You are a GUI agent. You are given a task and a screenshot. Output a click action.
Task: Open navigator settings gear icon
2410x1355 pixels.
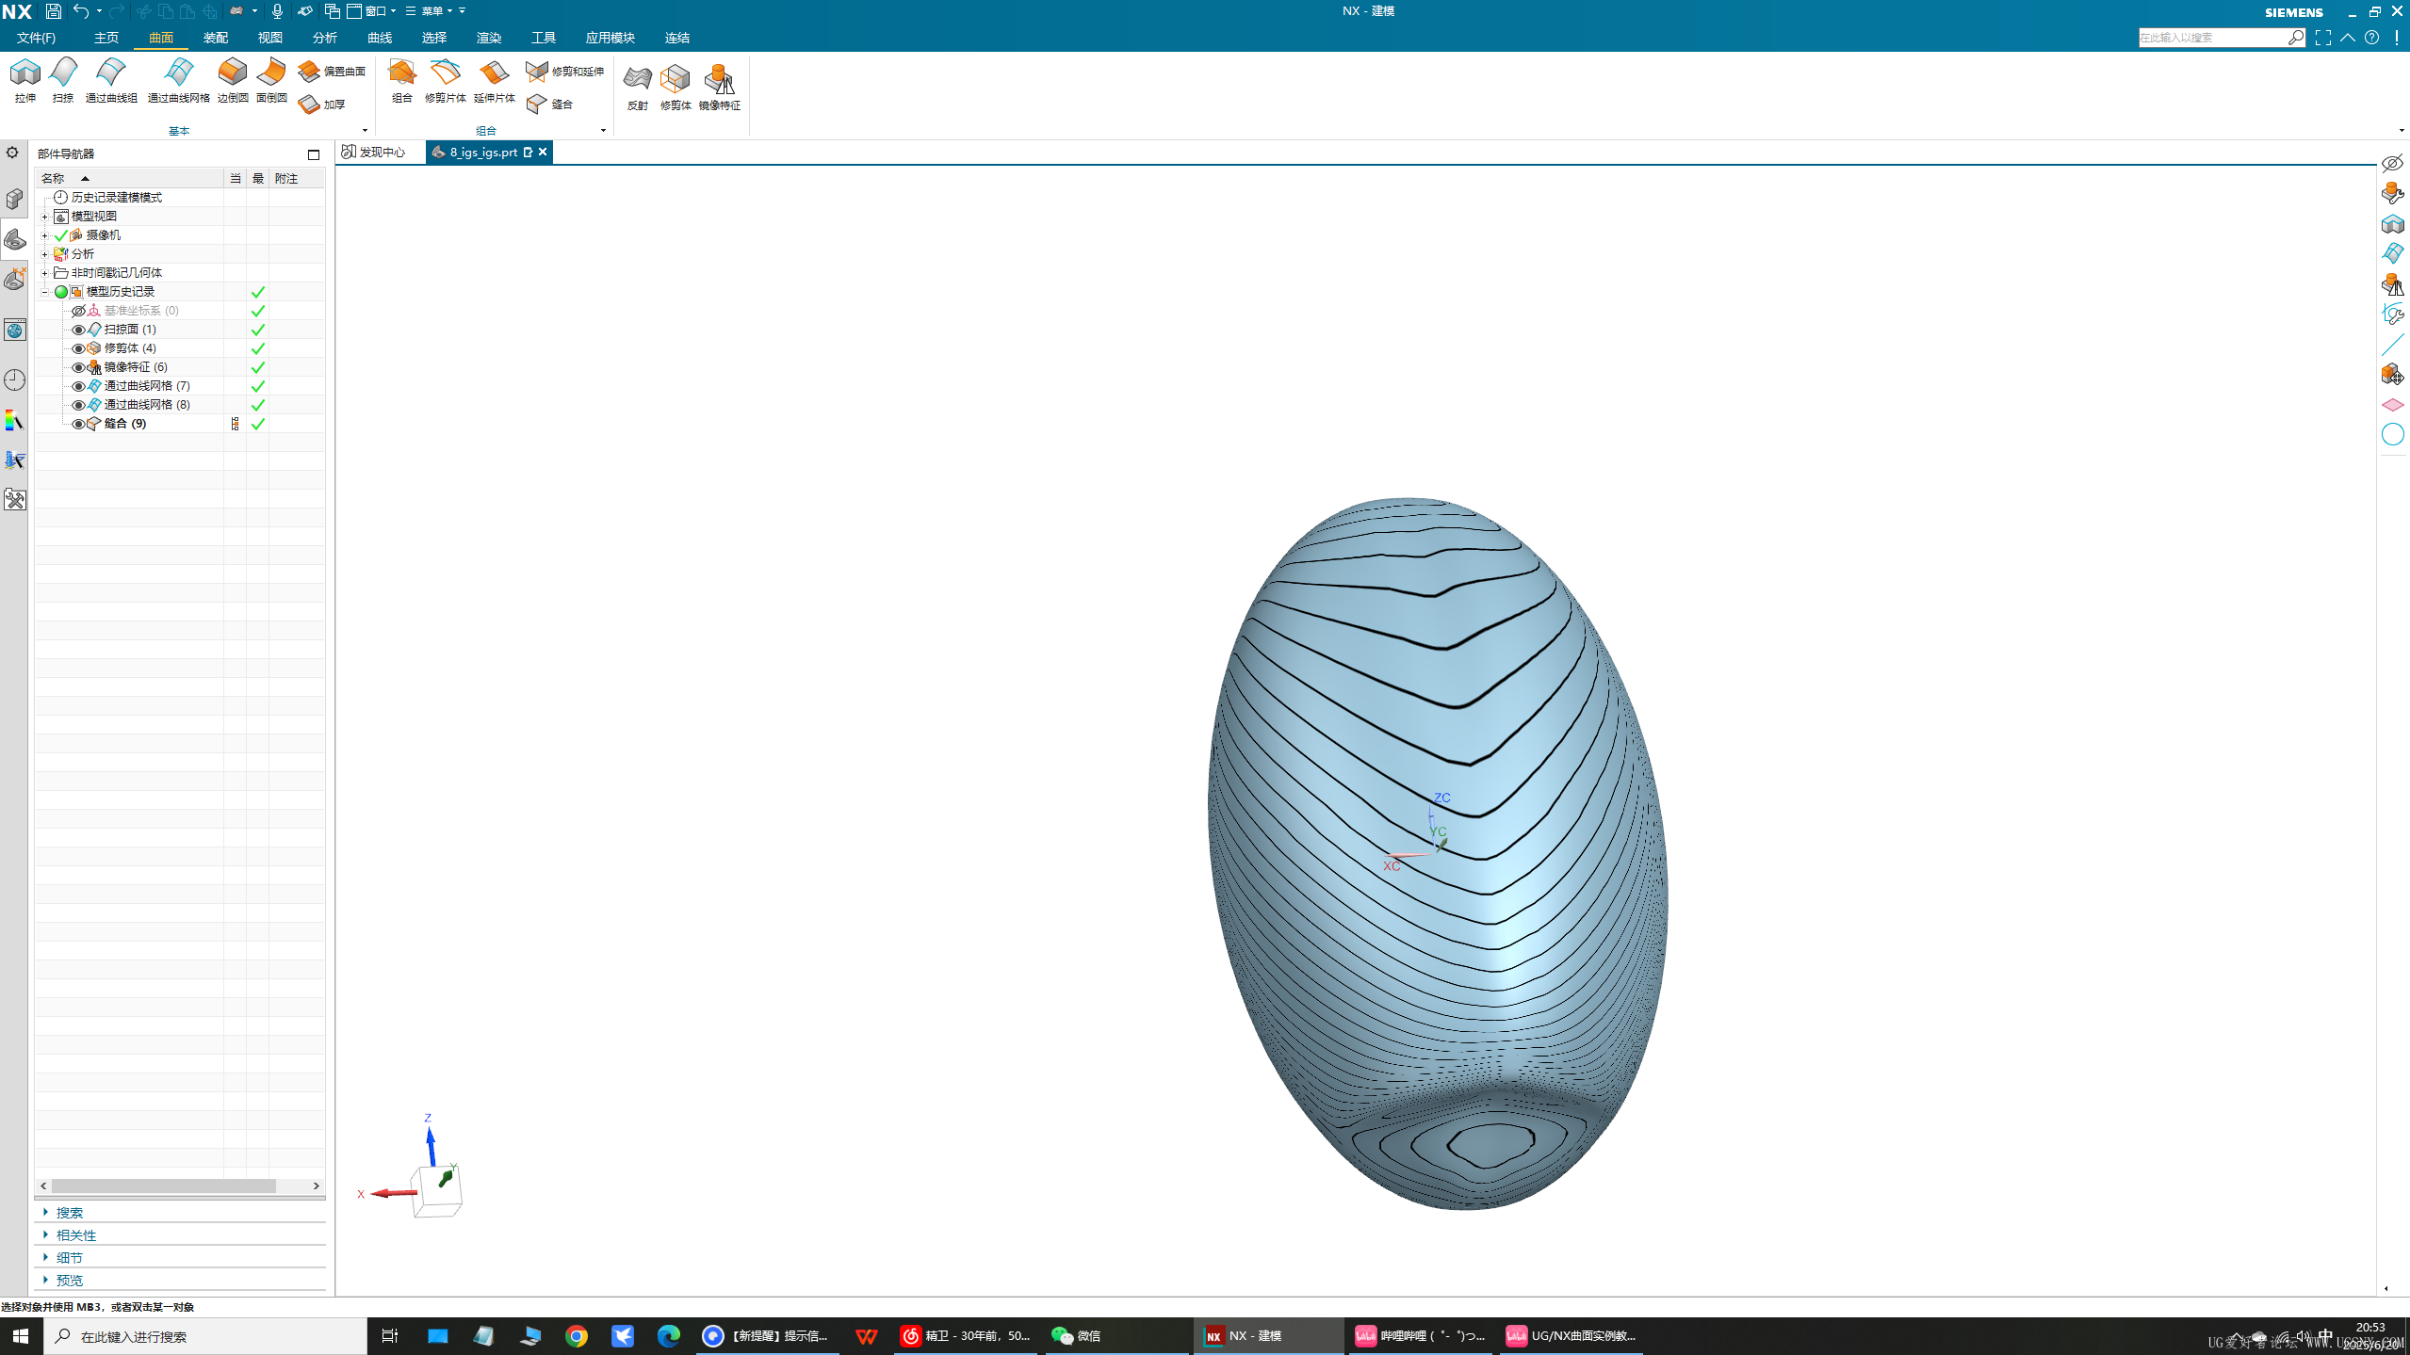[x=12, y=153]
